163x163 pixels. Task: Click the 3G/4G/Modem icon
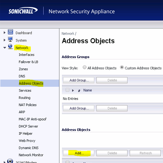[10, 161]
